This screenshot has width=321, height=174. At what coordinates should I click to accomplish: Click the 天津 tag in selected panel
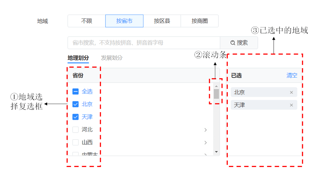point(264,105)
